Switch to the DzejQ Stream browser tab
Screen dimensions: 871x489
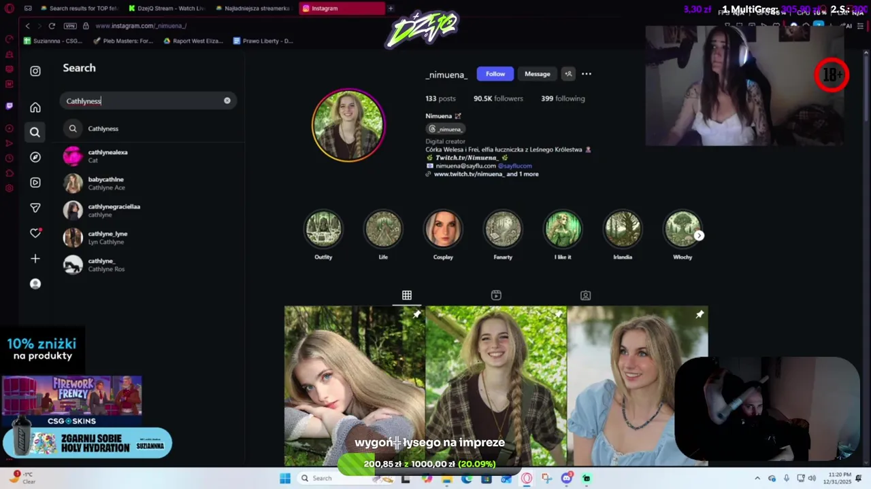point(166,8)
